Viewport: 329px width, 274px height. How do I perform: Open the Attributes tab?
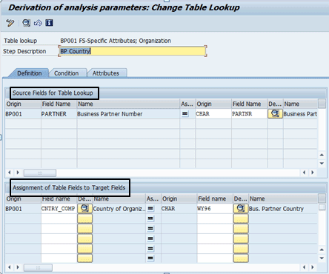(106, 73)
